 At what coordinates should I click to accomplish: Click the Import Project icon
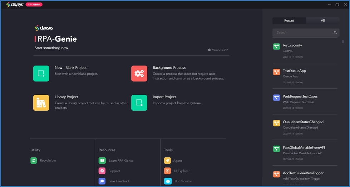(x=139, y=103)
